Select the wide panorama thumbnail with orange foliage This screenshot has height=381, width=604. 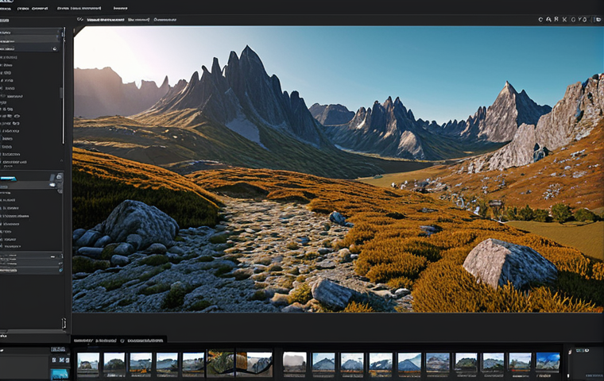pos(239,364)
